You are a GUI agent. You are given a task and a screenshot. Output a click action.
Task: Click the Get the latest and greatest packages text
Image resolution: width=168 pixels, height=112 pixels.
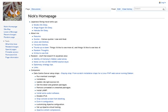click(x=52, y=85)
